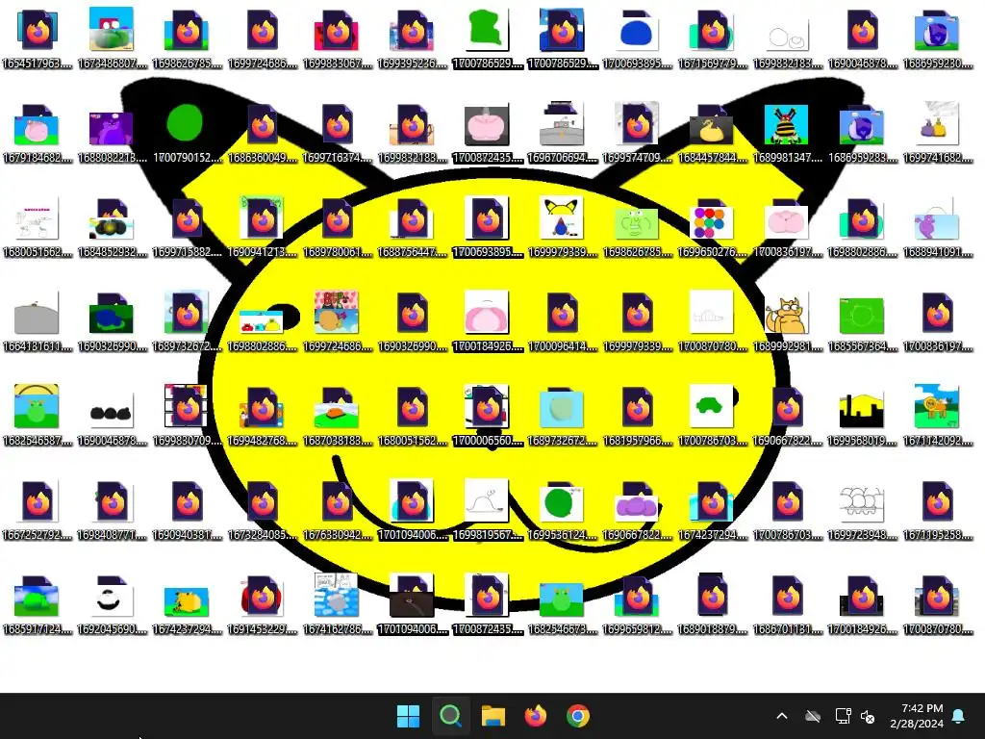Viewport: 985px width, 739px height.
Task: Launch Google Chrome from the taskbar
Action: pyautogui.click(x=578, y=716)
